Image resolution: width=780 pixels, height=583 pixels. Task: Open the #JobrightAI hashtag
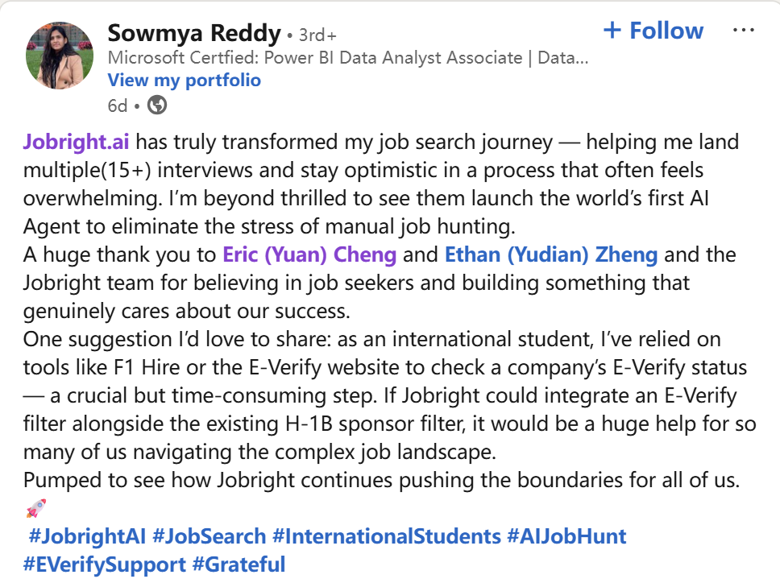click(x=88, y=536)
